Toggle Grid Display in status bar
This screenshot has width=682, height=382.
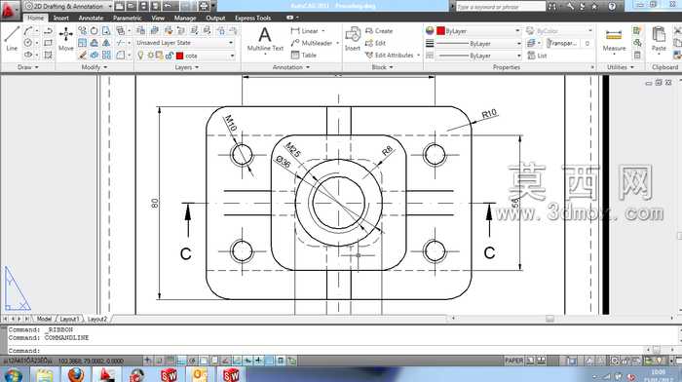[170, 361]
